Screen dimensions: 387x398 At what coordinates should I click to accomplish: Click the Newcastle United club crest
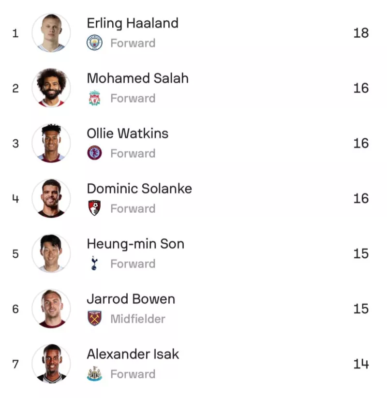coord(94,374)
